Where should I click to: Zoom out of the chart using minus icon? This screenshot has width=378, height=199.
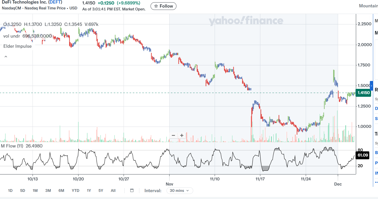[173, 135]
